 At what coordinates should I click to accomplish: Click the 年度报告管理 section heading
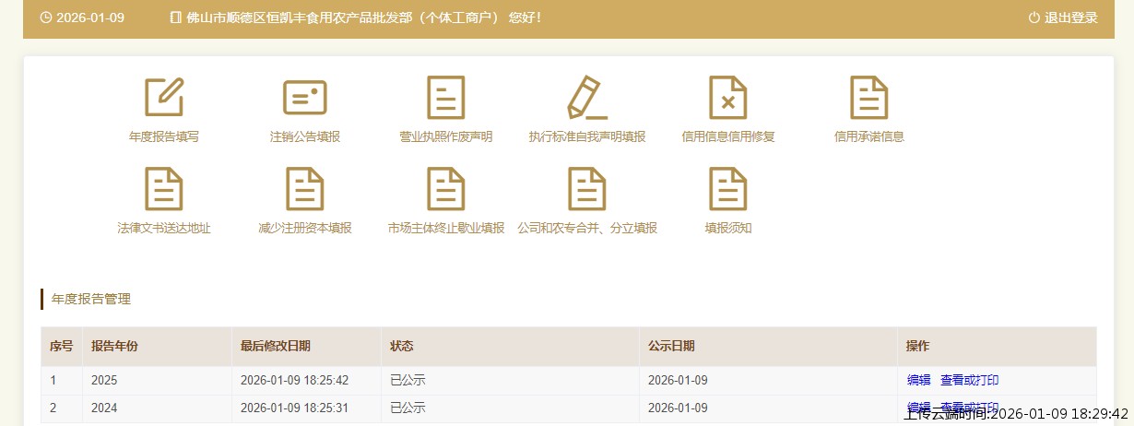click(x=91, y=299)
